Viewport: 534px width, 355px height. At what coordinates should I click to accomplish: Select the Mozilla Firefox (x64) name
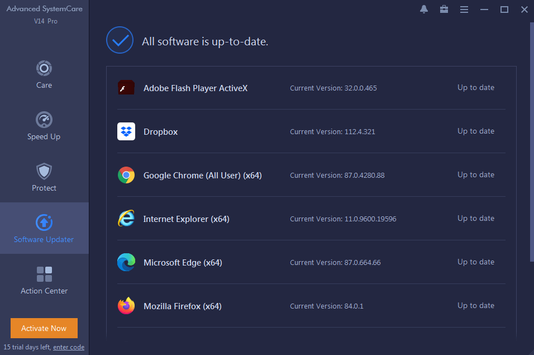pos(183,306)
